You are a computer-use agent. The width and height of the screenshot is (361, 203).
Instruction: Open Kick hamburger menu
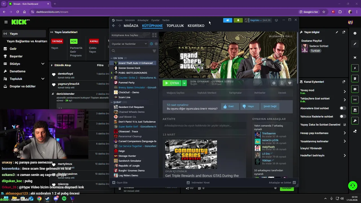point(6,22)
